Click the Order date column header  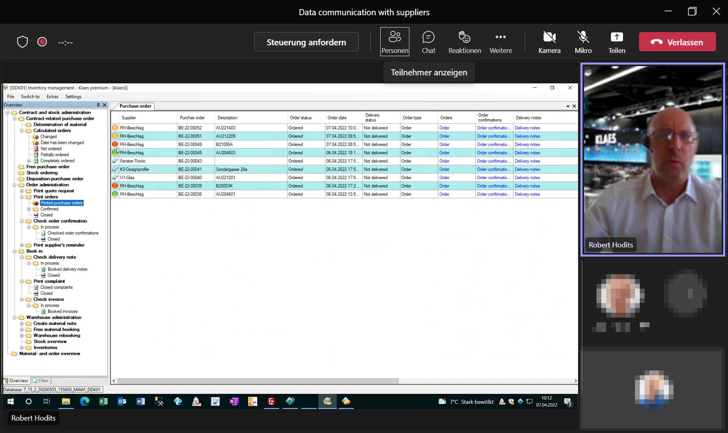click(344, 117)
